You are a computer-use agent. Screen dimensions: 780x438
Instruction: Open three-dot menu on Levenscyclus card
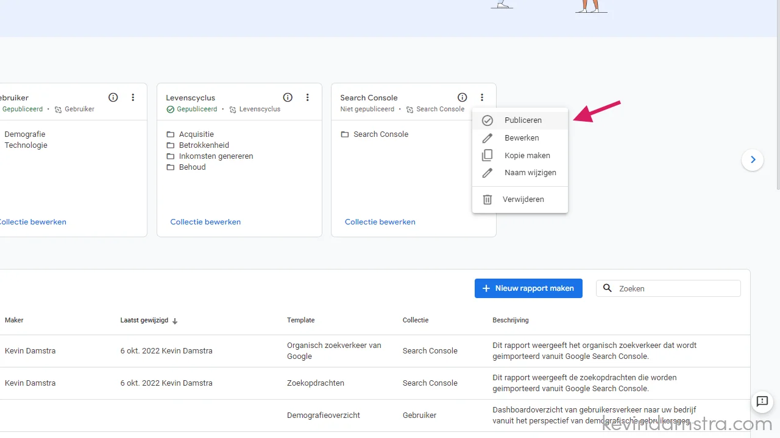308,97
